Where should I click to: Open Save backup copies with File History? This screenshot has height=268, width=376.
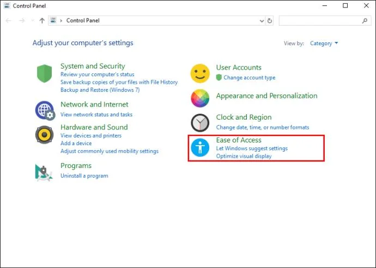(x=119, y=82)
